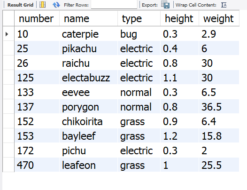Select porygon's weight cell 36.5
The image size is (247, 190).
coord(219,107)
